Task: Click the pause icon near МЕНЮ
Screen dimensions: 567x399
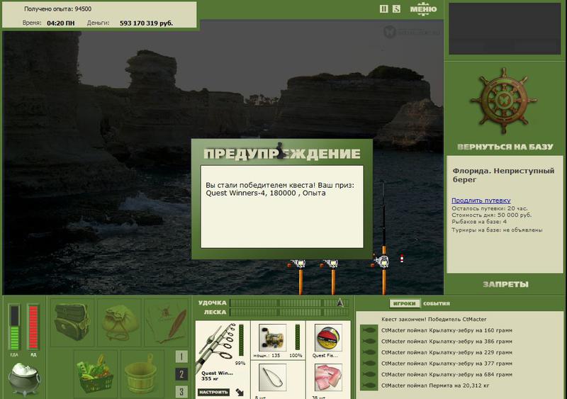Action: pyautogui.click(x=384, y=9)
